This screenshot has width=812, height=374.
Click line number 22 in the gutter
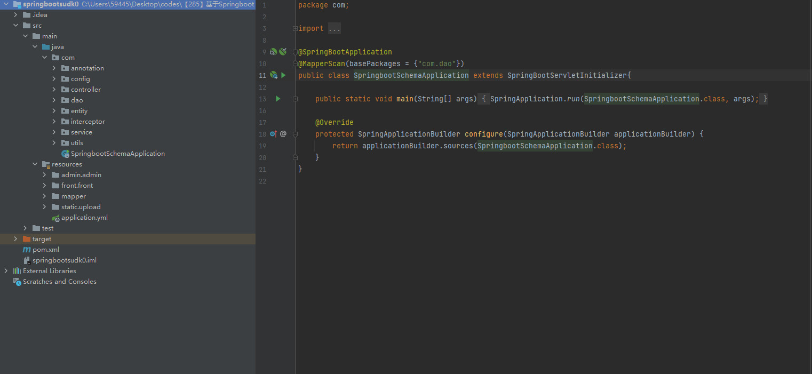262,181
